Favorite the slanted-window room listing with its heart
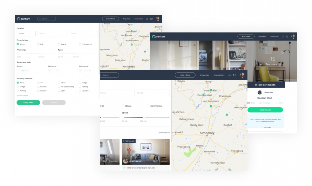This screenshot has width=312, height=186. click(x=117, y=141)
